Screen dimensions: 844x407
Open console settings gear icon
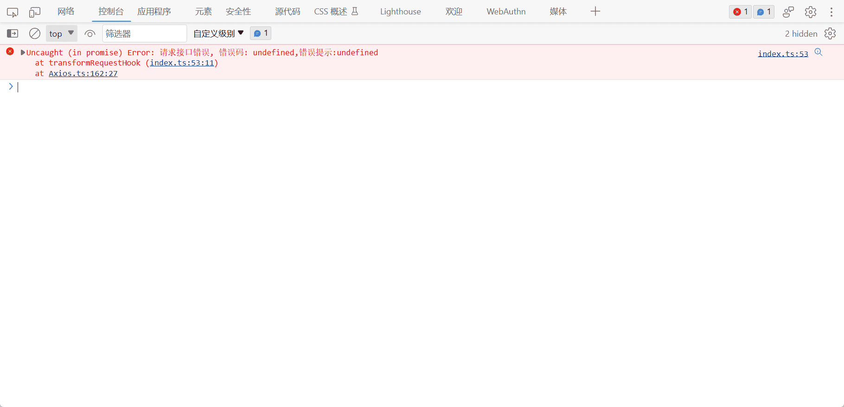pos(830,33)
